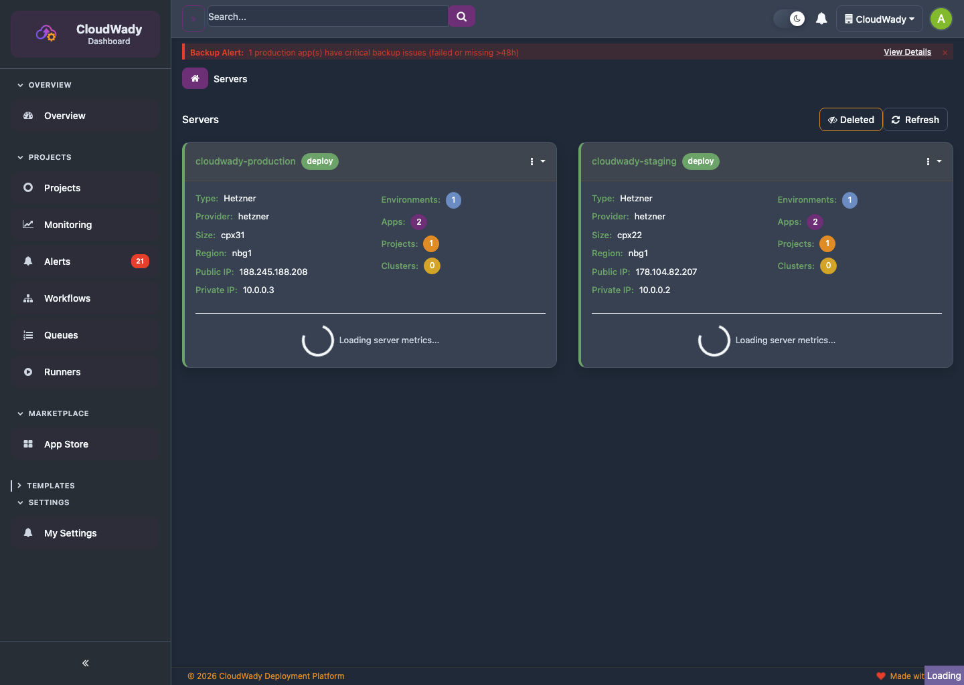Open Alerts page in sidebar

[x=58, y=262]
